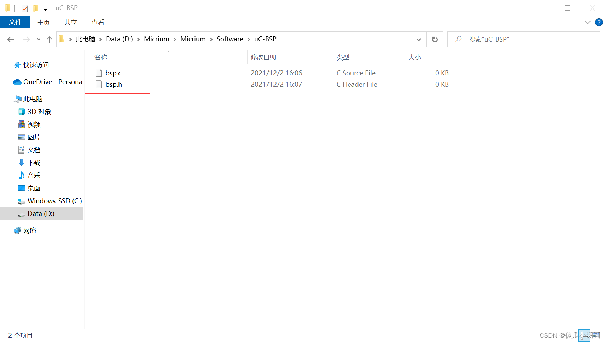Click the 音乐 note icon
605x342 pixels.
pyautogui.click(x=22, y=175)
